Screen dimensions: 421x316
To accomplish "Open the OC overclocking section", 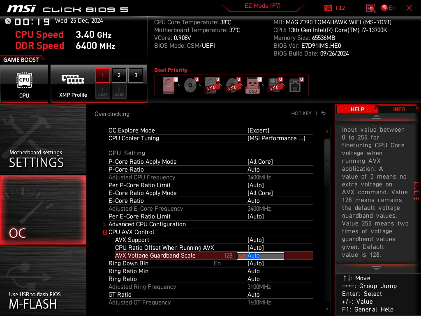I will click(43, 210).
